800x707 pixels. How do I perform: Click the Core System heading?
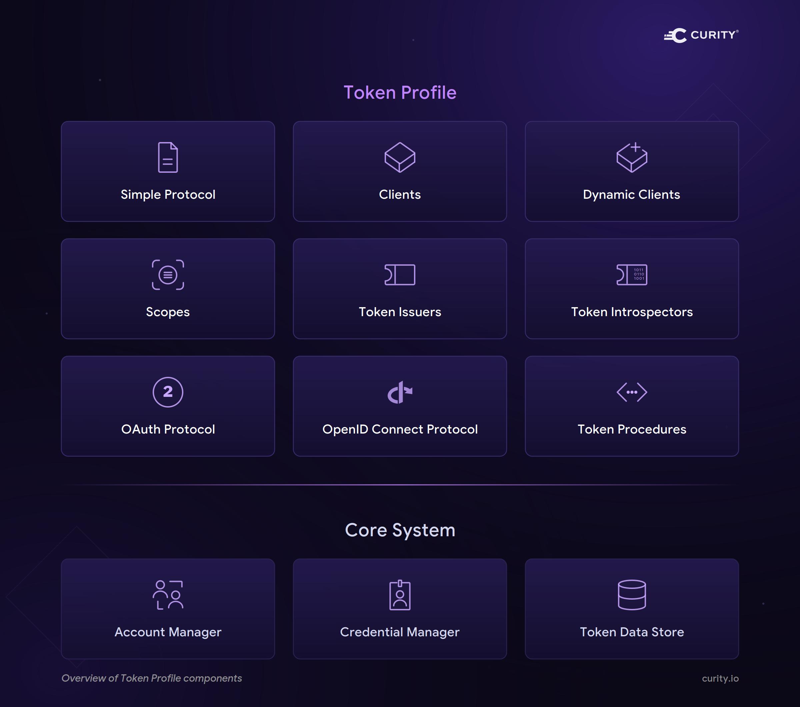(400, 531)
